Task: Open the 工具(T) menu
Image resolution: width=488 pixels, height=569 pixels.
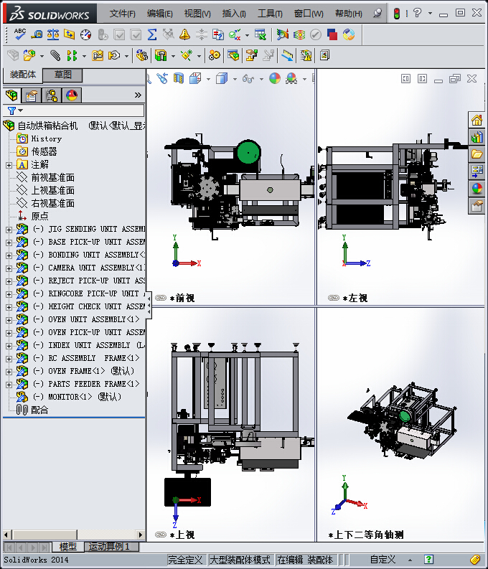Action: (270, 14)
